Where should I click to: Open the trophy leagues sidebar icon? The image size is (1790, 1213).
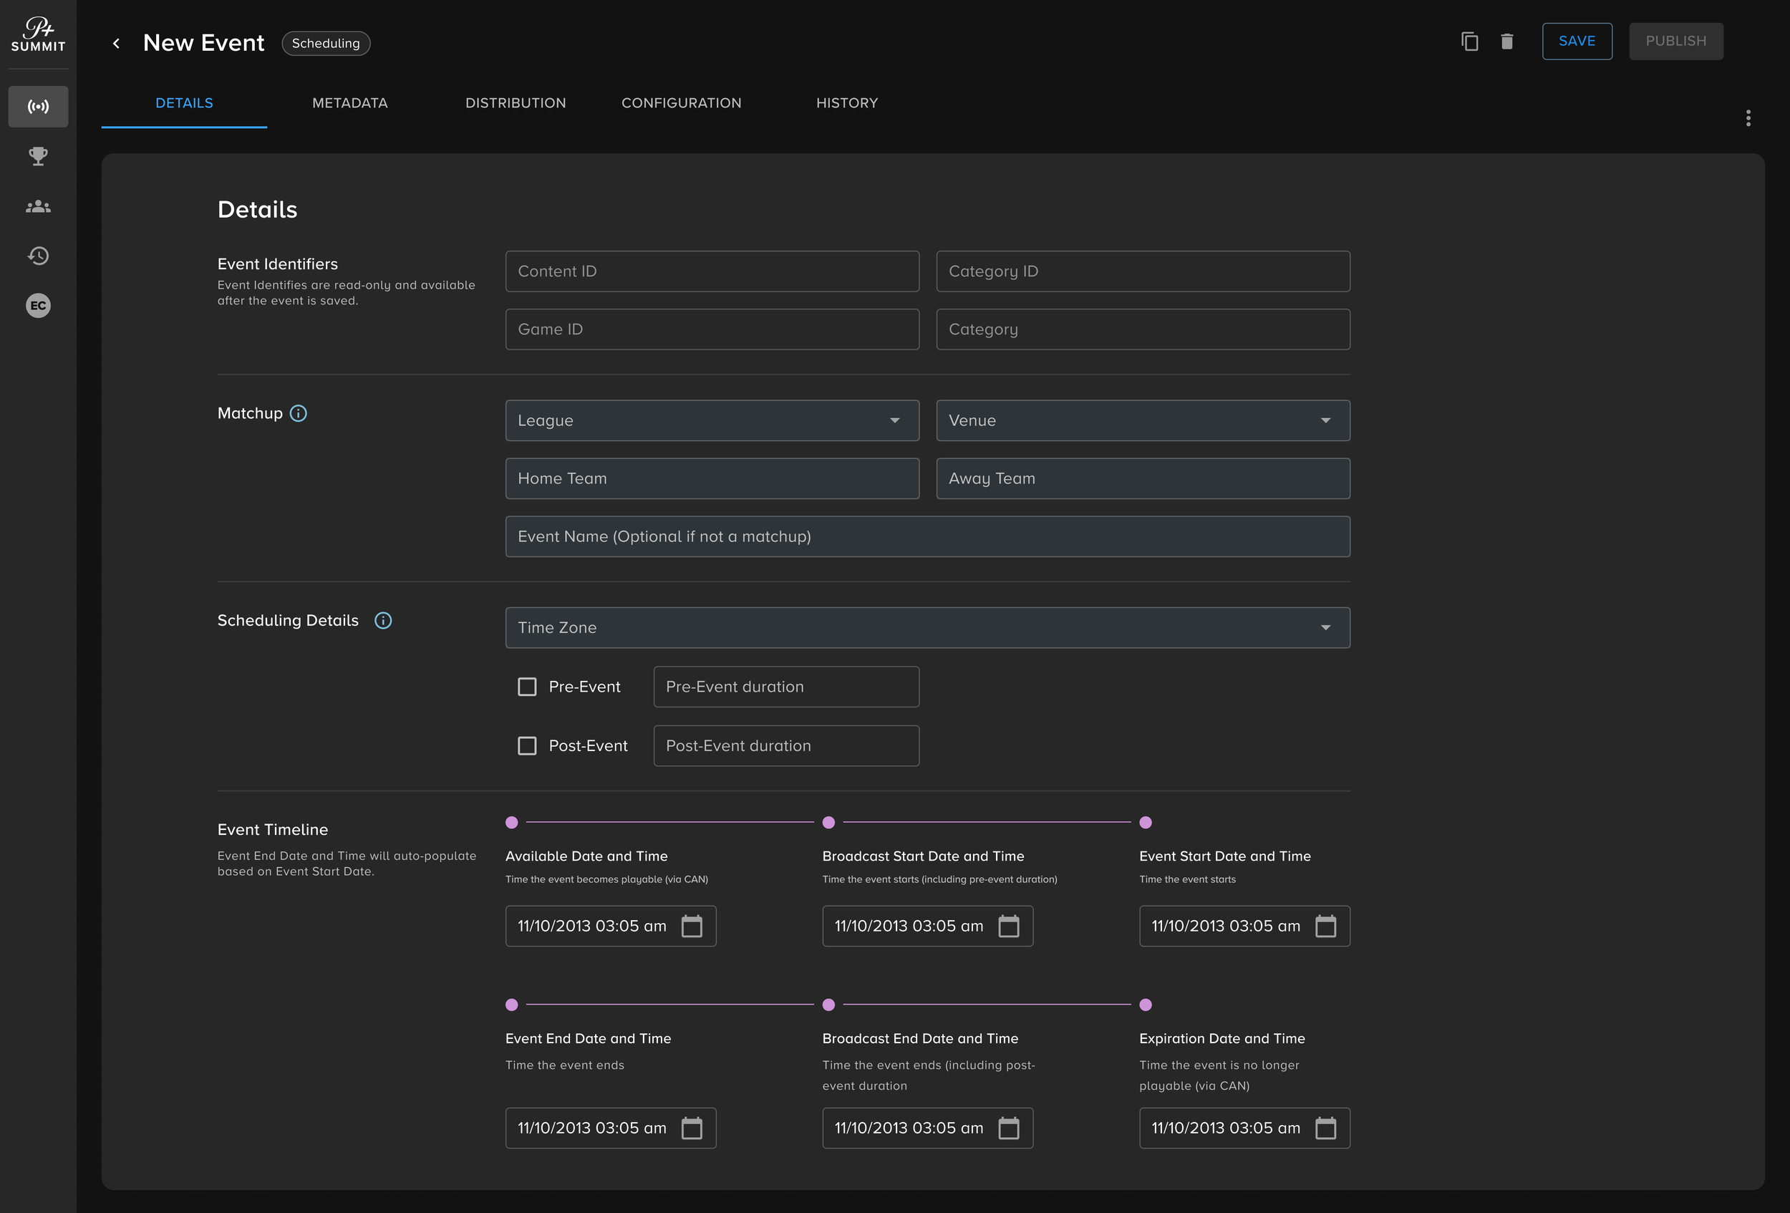click(38, 156)
